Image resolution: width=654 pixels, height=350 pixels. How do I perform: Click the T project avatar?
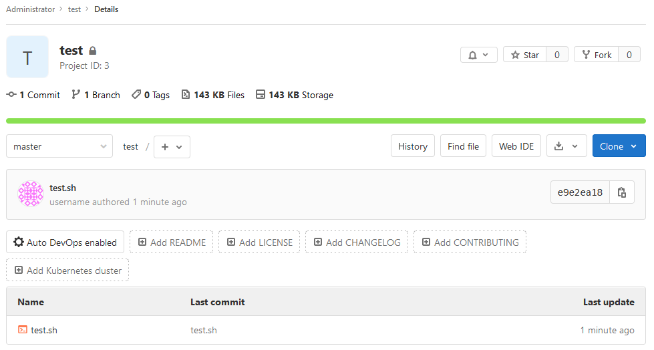(x=27, y=57)
